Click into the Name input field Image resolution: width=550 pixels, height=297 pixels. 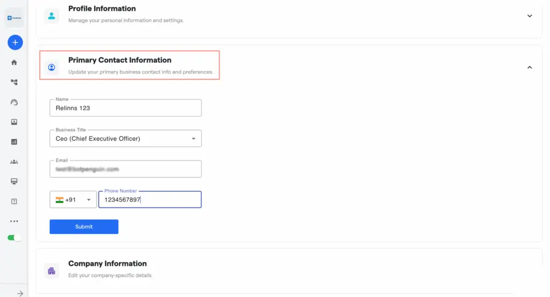click(125, 108)
